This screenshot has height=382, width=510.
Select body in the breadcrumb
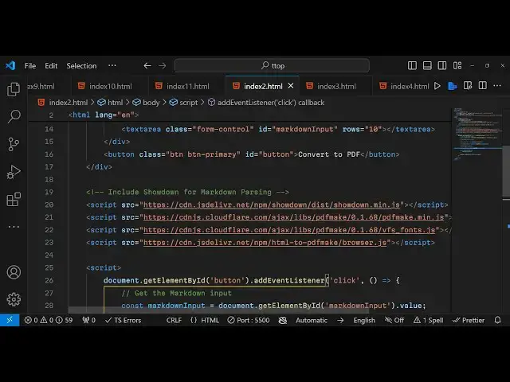[146, 103]
